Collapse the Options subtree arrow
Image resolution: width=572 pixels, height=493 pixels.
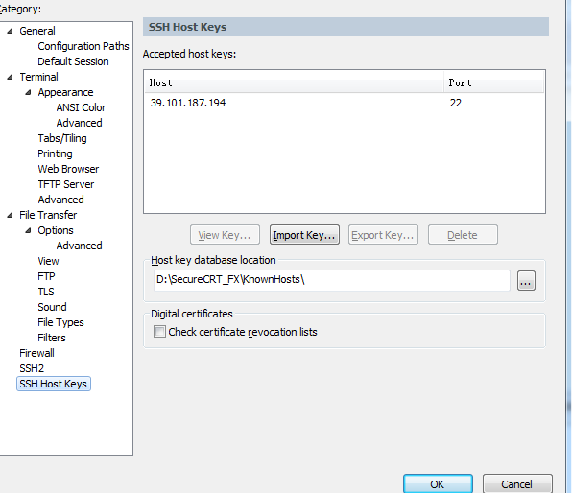pos(28,230)
